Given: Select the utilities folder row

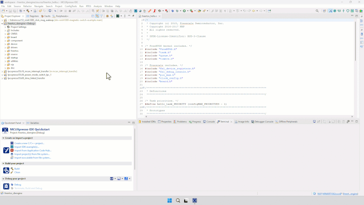Looking at the screenshot, I should point(14,61).
